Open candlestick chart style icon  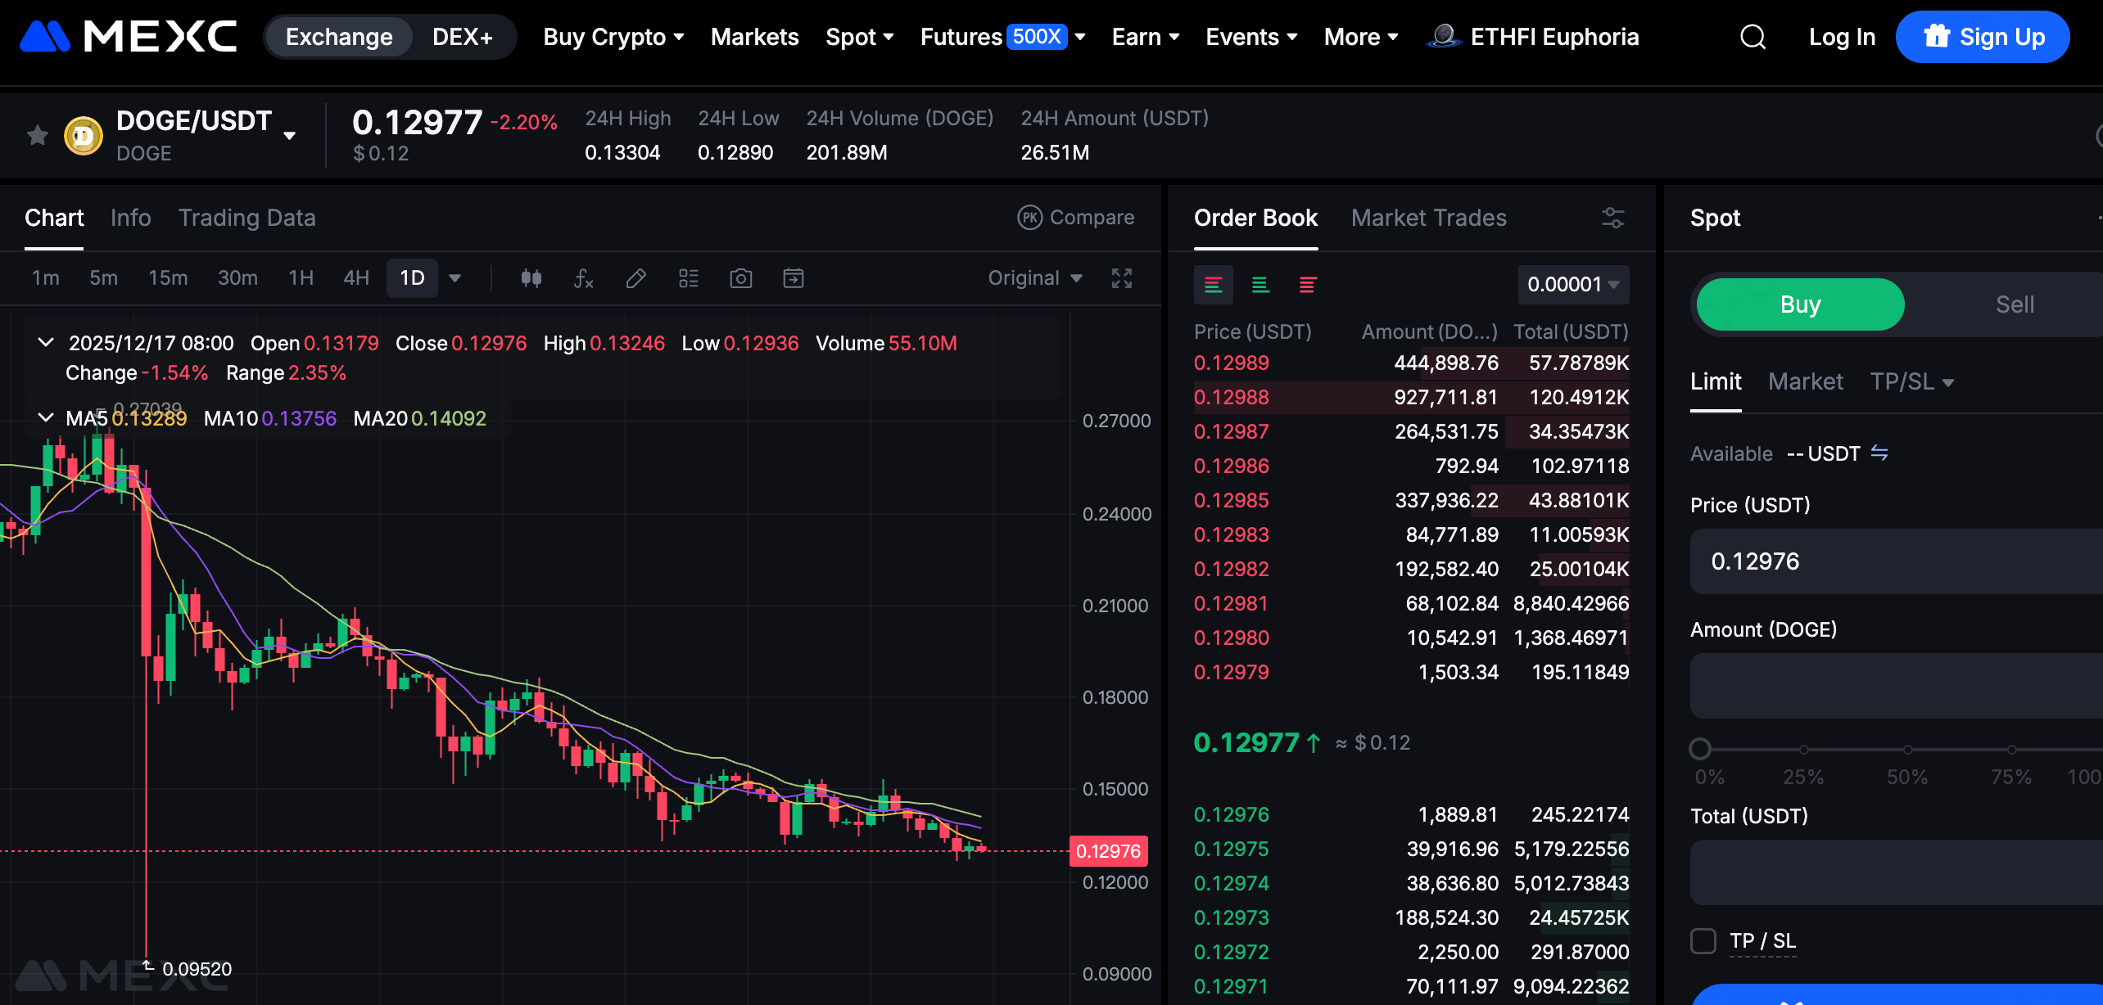tap(531, 278)
